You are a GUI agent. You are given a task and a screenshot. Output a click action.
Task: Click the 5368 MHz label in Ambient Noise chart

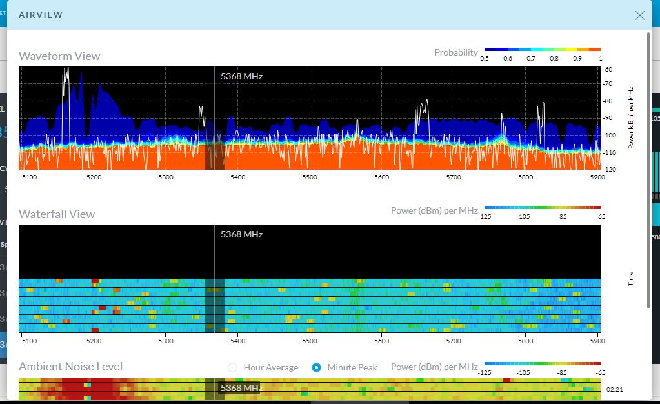point(241,388)
